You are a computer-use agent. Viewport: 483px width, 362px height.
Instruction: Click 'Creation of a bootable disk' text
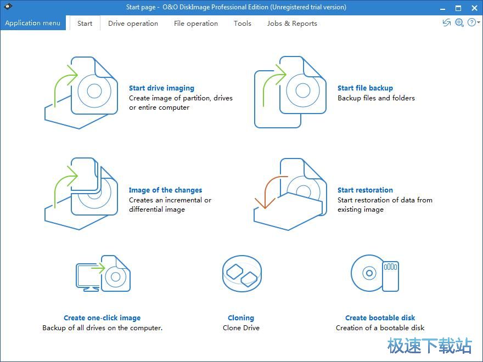click(x=380, y=328)
